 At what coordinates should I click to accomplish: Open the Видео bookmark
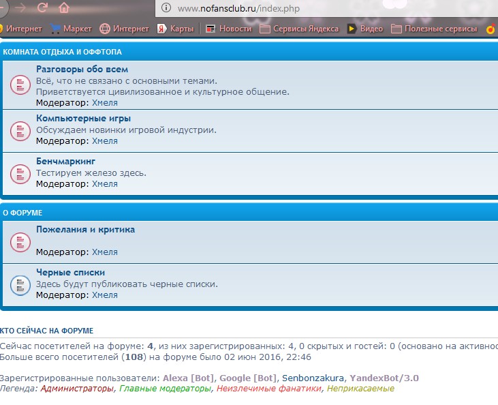click(x=364, y=29)
